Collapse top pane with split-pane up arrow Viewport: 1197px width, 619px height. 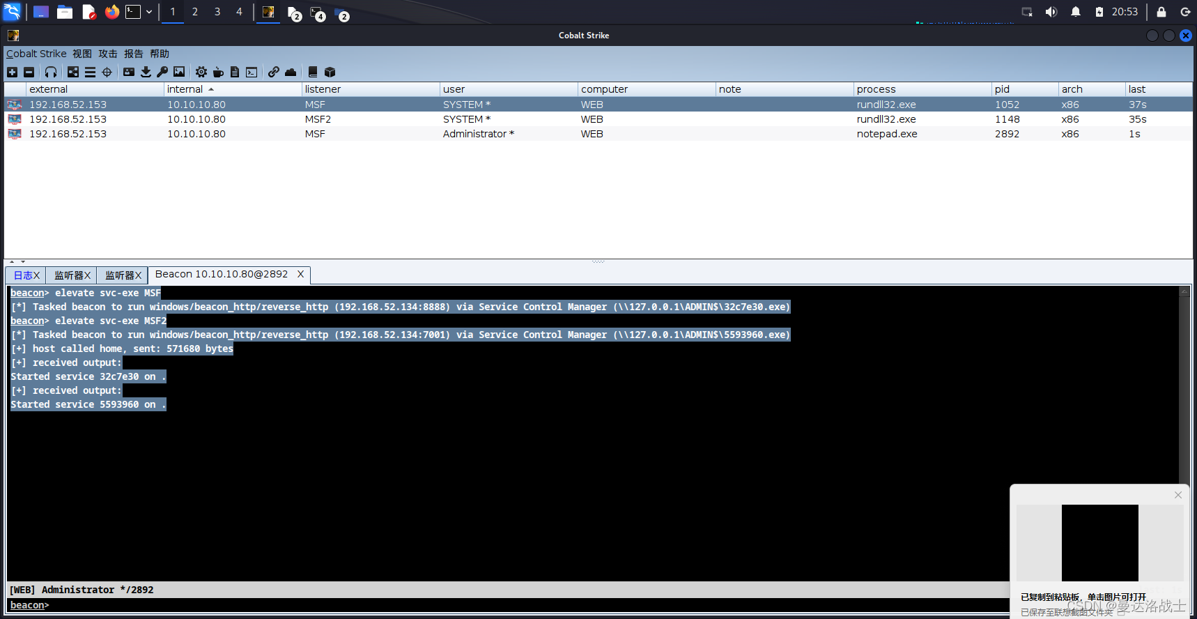point(12,261)
